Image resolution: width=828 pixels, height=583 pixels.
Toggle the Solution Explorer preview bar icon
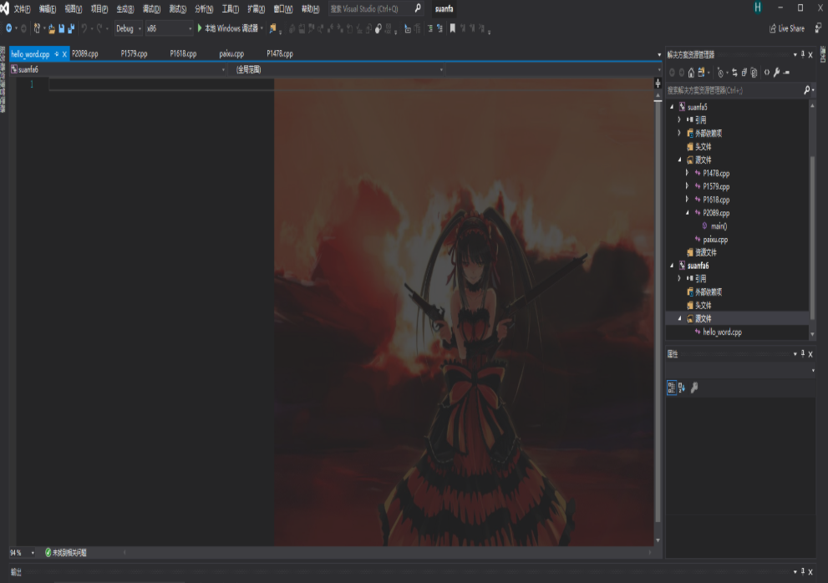[786, 73]
